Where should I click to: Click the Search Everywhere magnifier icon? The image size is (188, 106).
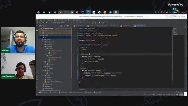[106, 23]
